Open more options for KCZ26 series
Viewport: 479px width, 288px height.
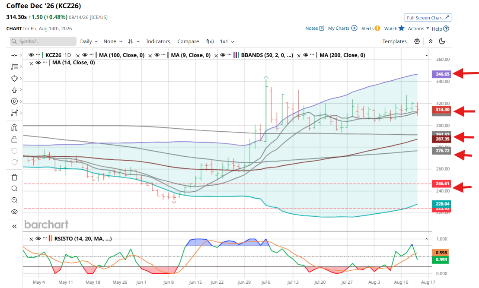(x=38, y=54)
